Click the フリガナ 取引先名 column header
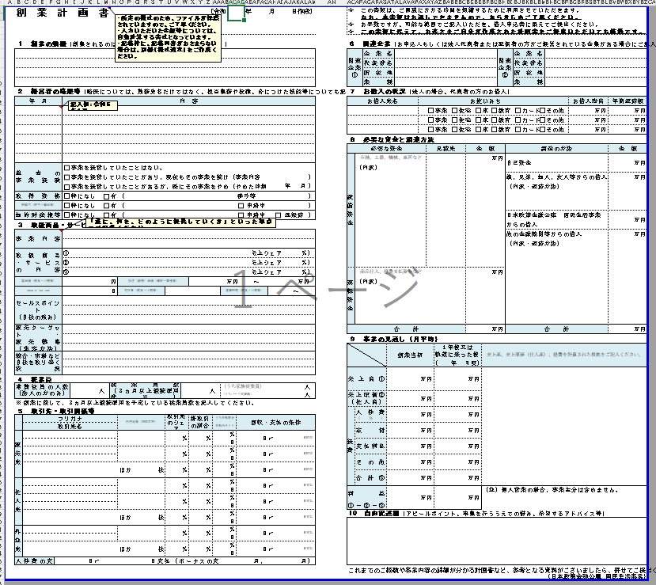 pos(70,423)
